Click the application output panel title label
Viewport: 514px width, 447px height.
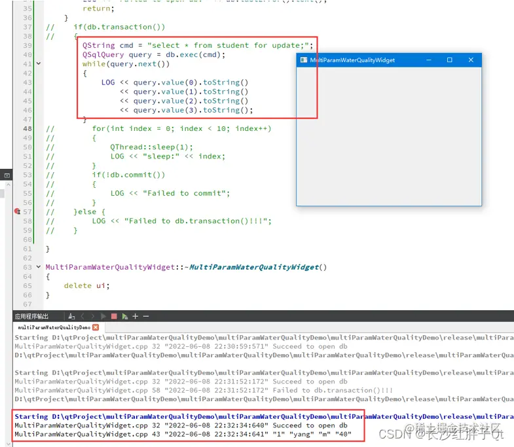[31, 317]
